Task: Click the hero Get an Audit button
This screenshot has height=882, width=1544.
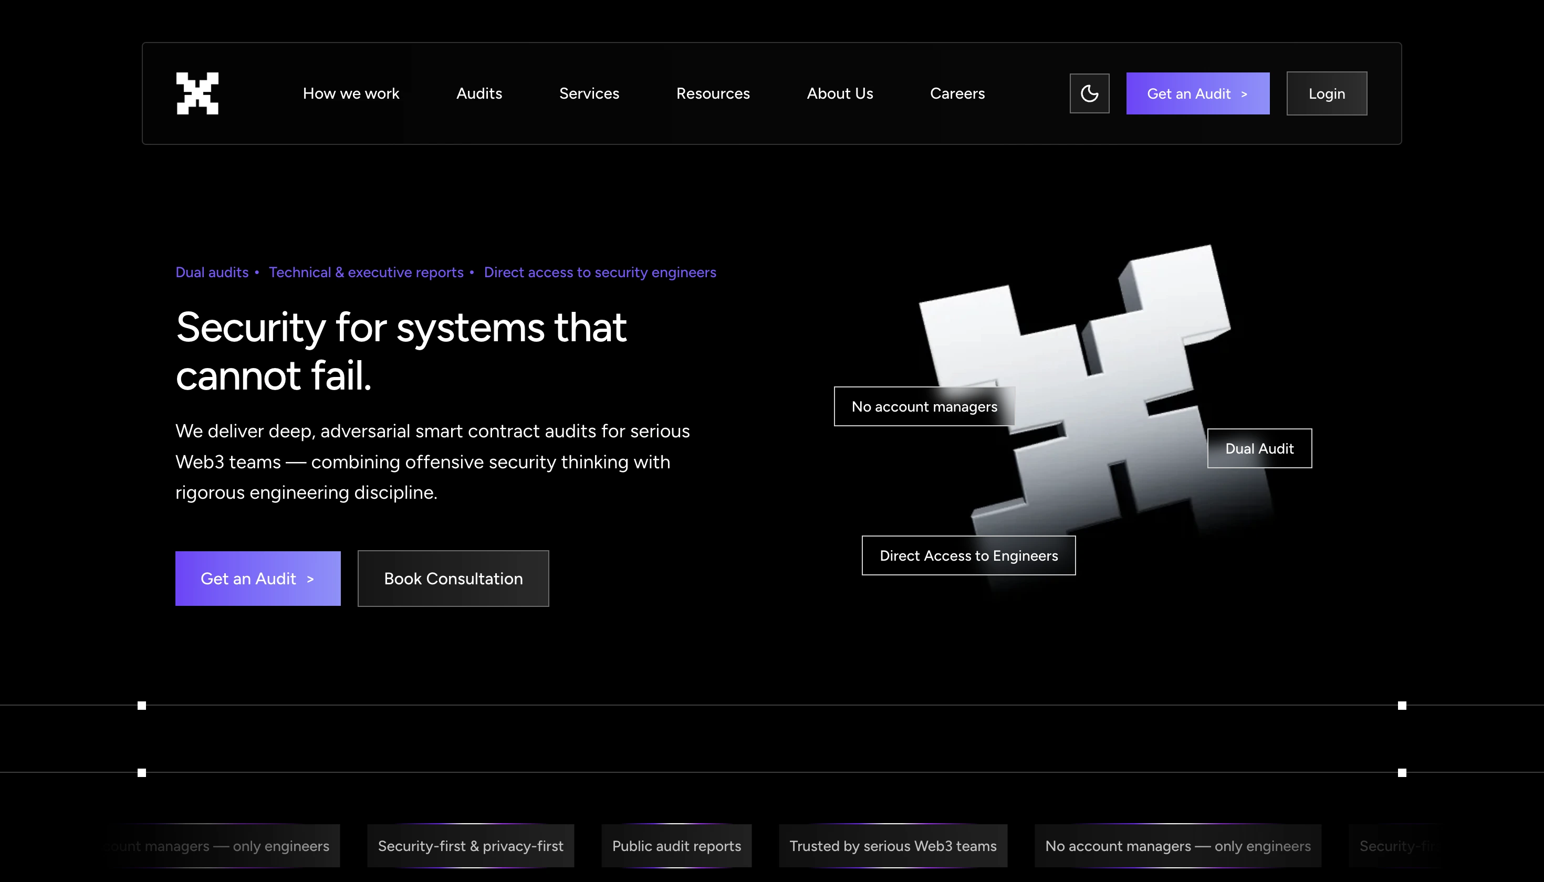Action: point(257,579)
